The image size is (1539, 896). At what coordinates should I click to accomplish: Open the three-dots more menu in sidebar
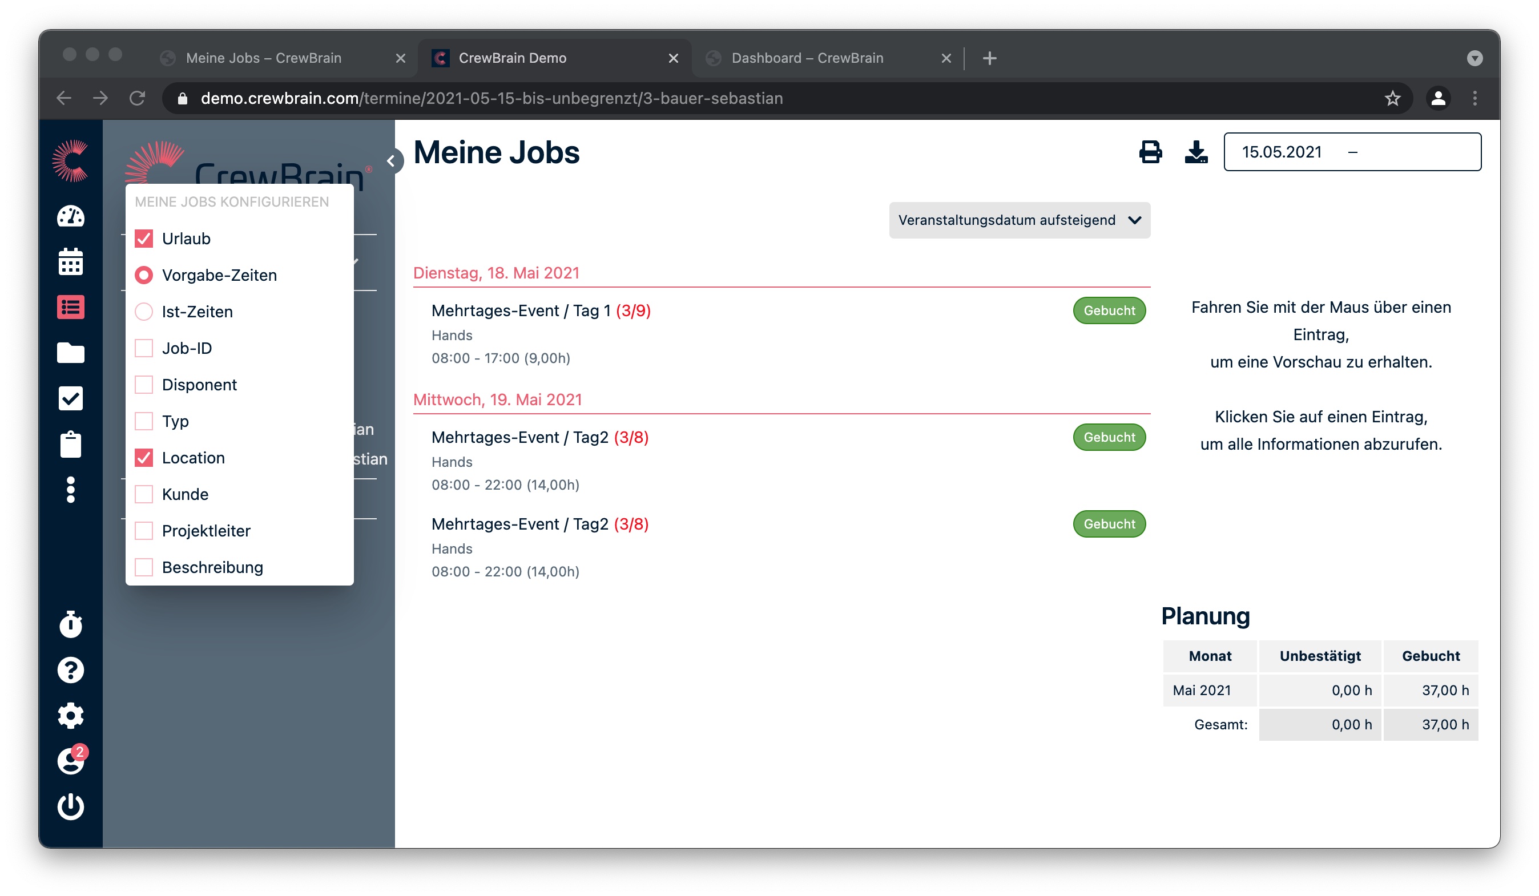70,490
